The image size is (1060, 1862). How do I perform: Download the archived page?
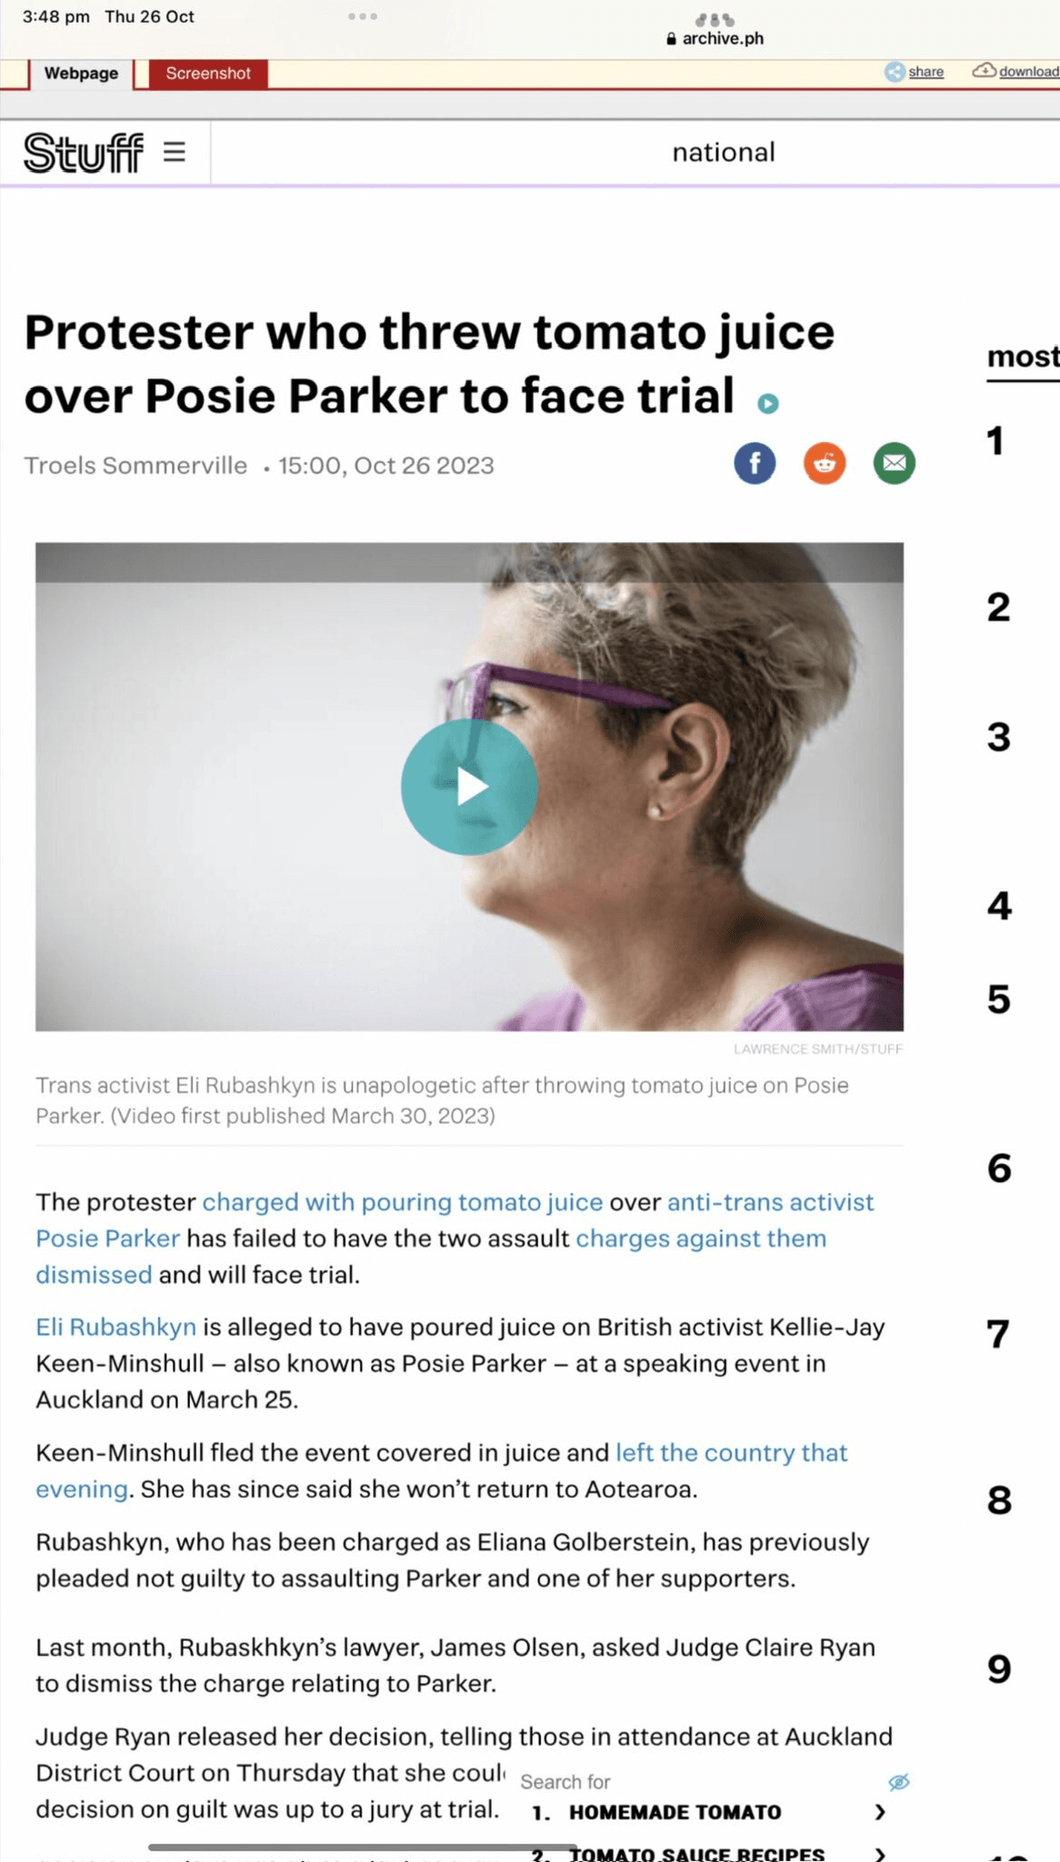click(1016, 72)
